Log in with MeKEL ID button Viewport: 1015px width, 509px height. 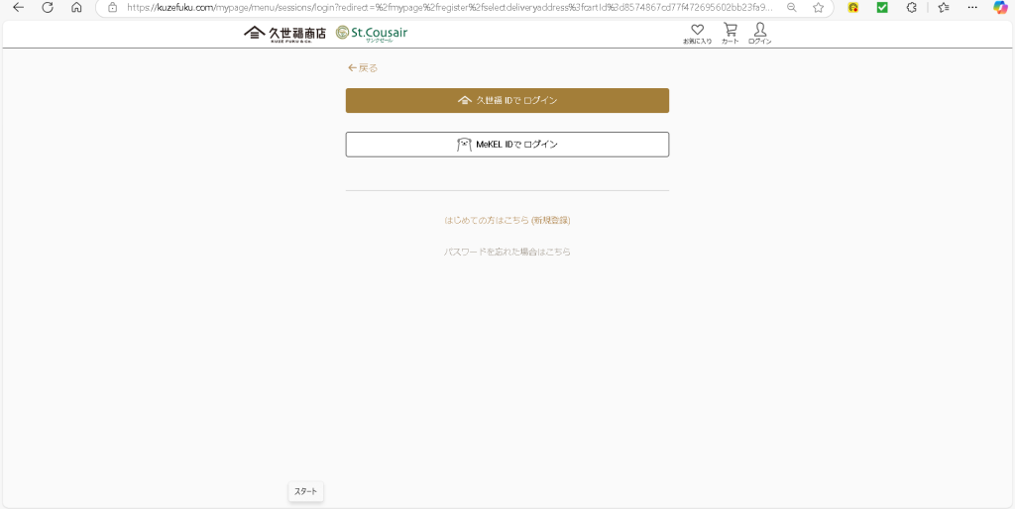(507, 145)
